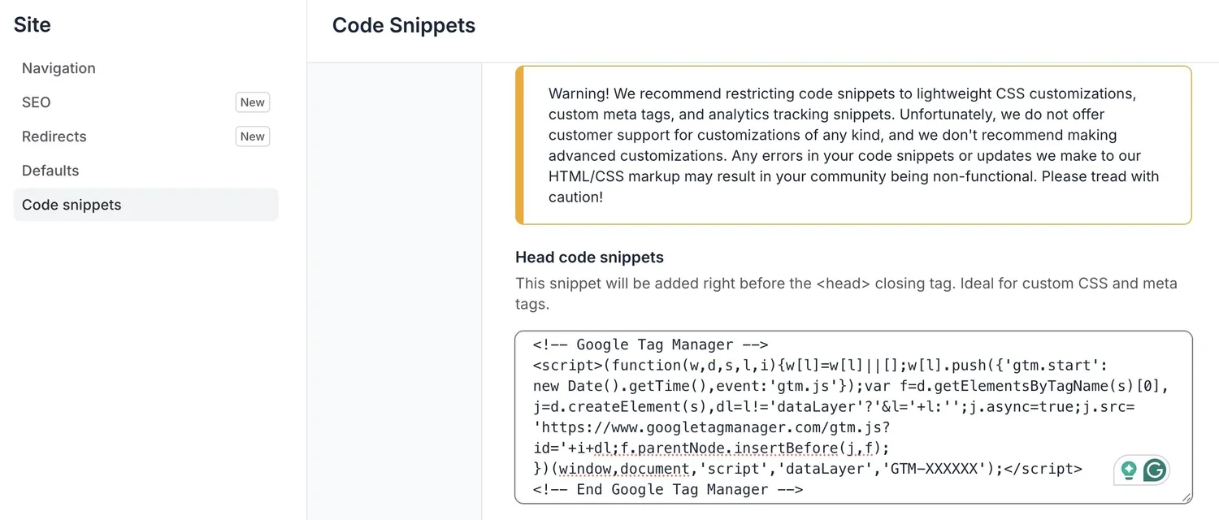Click the New badge beside SEO
The width and height of the screenshot is (1219, 520).
[x=252, y=102]
